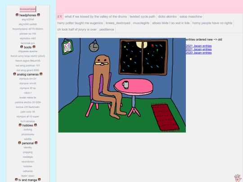
Task: Open 'what if we kissed by the valley of the drums' tab
Action: pos(96,17)
